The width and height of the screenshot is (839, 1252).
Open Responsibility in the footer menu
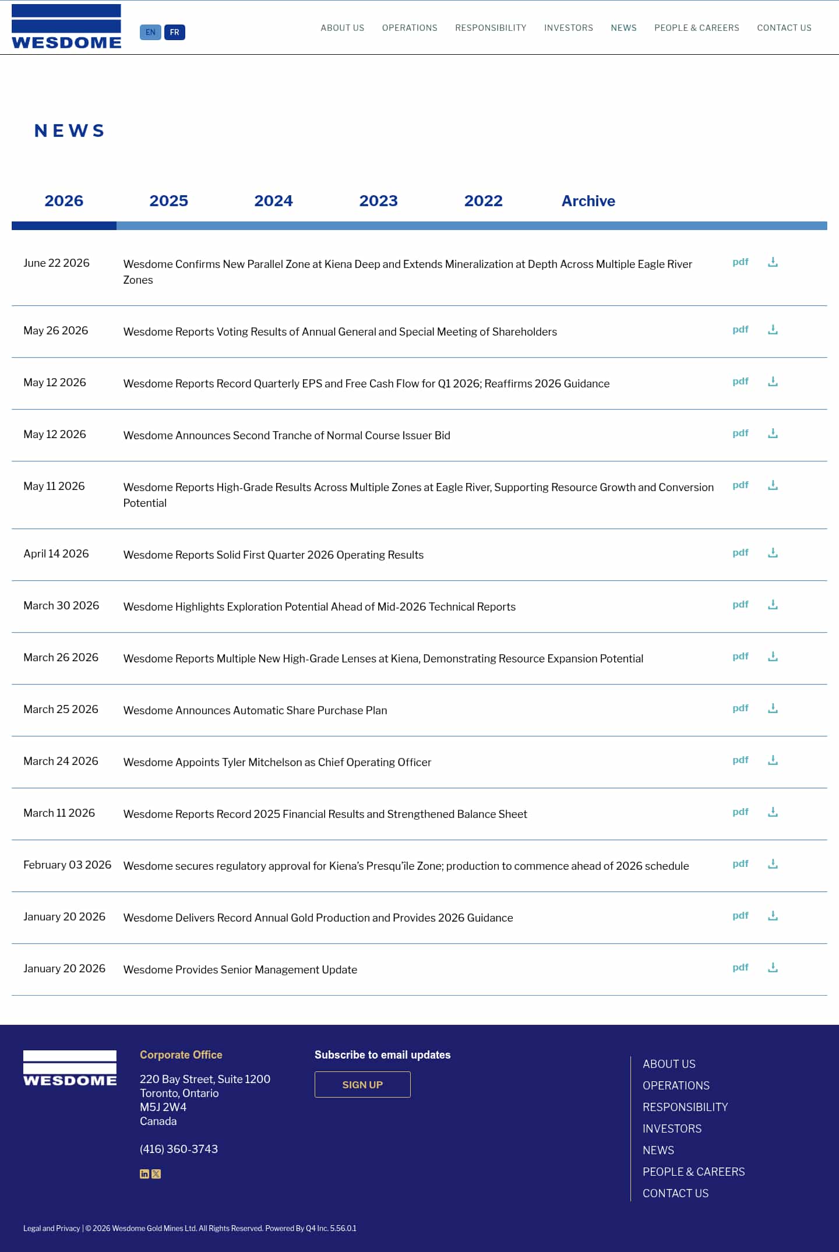[x=685, y=1107]
